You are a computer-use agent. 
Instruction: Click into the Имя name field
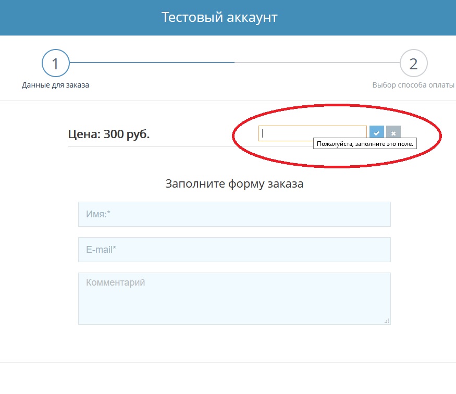pos(235,214)
